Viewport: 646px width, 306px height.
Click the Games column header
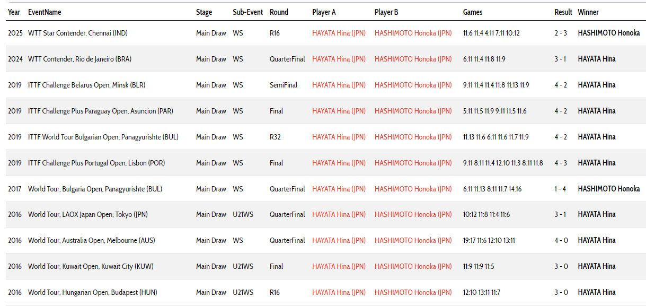[x=473, y=12]
